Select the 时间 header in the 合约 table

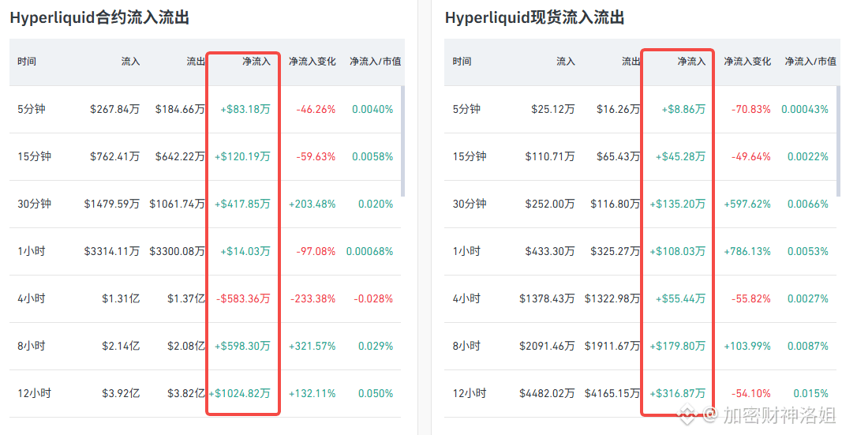point(26,62)
